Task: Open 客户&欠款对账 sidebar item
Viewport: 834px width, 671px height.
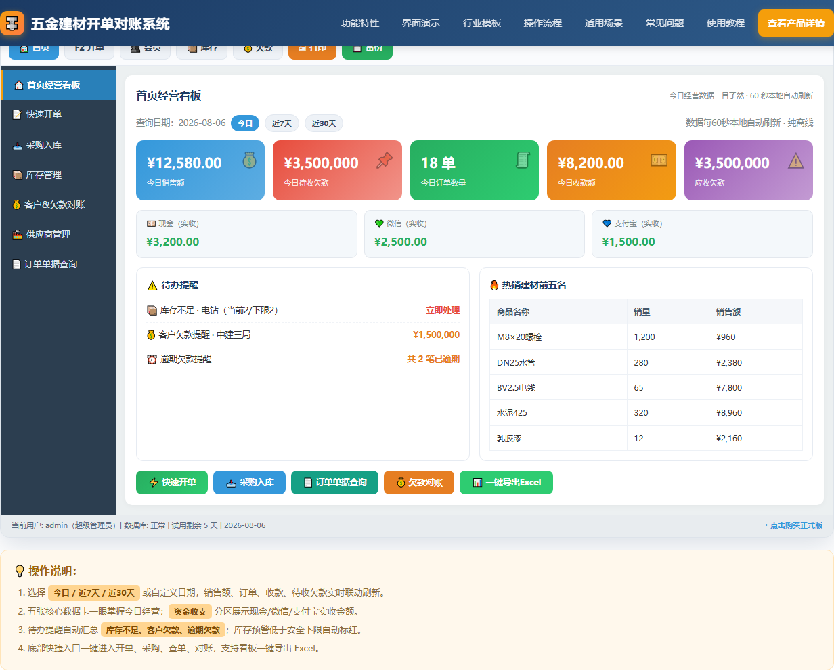Action: [x=58, y=204]
